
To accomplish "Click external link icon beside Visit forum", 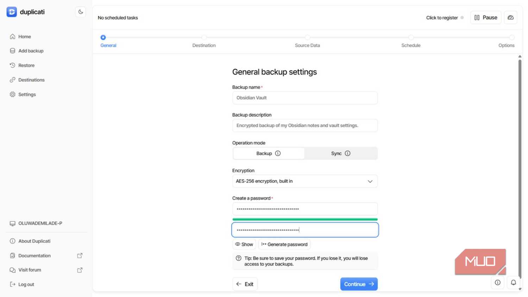I will (80, 270).
